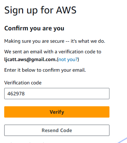
Task: Click the Resend Code button
Action: click(x=57, y=130)
